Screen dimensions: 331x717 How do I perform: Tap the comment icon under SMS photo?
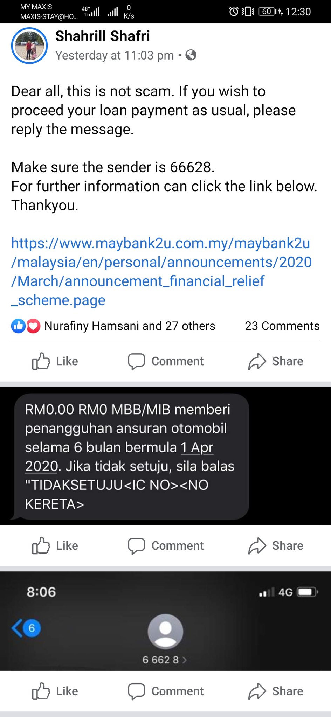[137, 546]
